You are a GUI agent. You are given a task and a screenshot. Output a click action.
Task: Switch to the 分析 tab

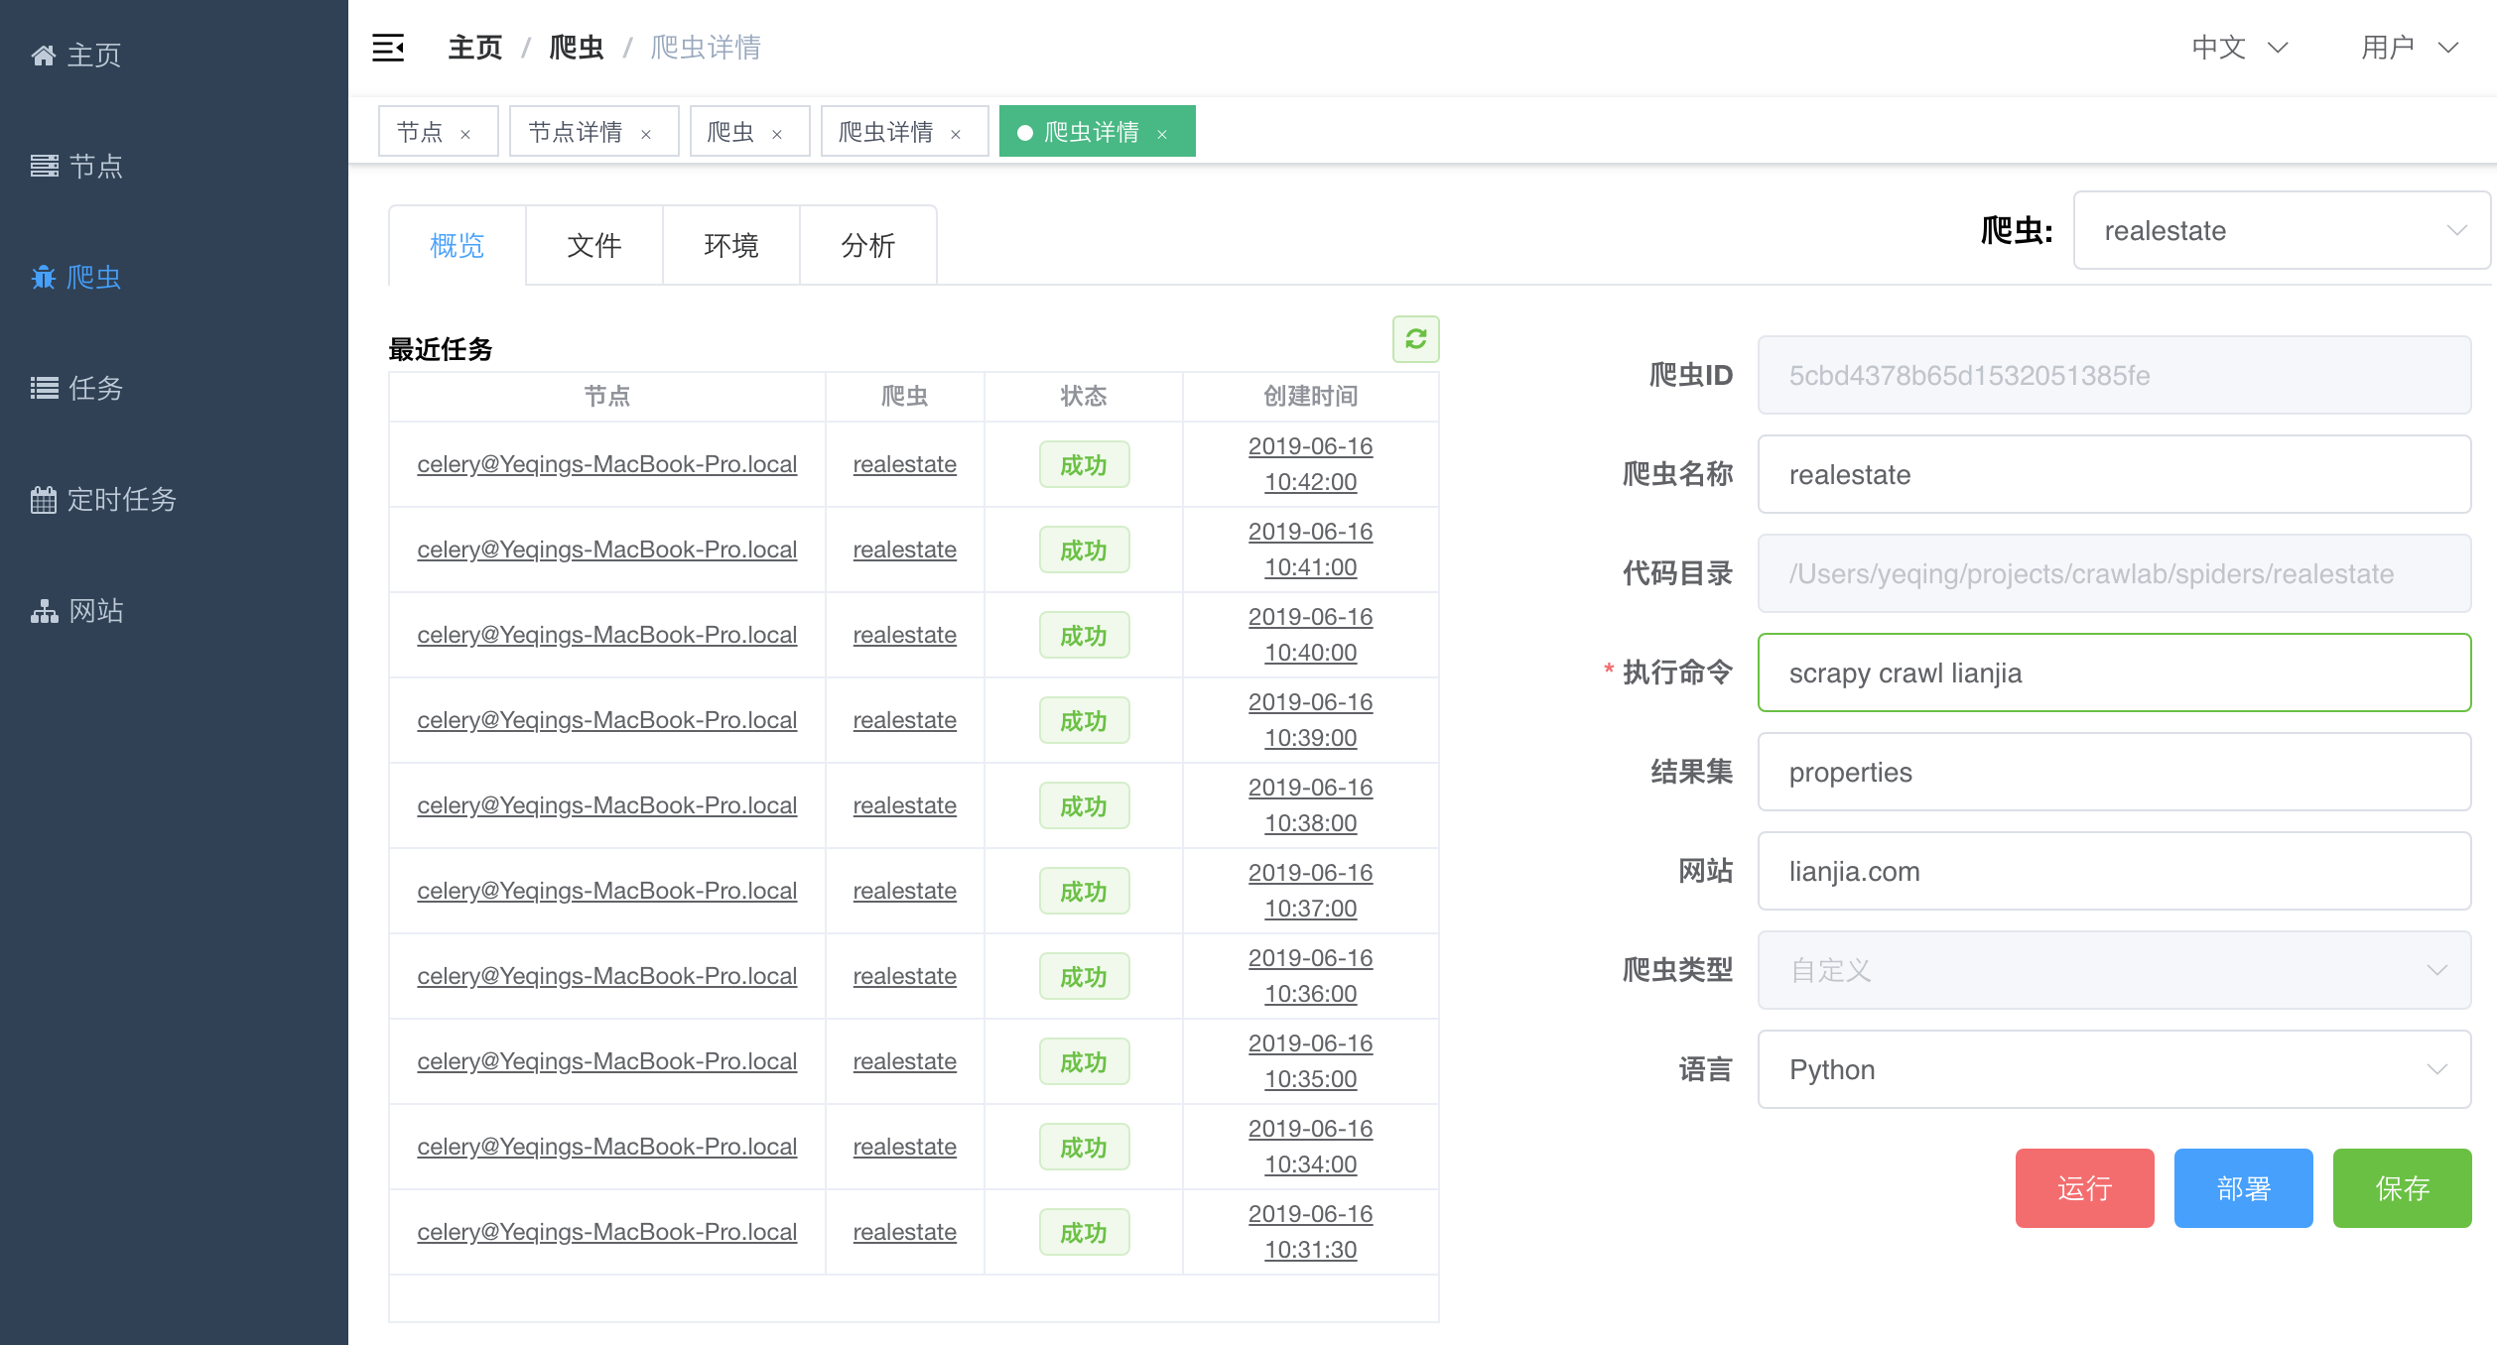point(867,245)
